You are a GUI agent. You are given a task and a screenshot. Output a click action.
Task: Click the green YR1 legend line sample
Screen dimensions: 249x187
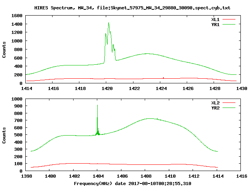229,25
